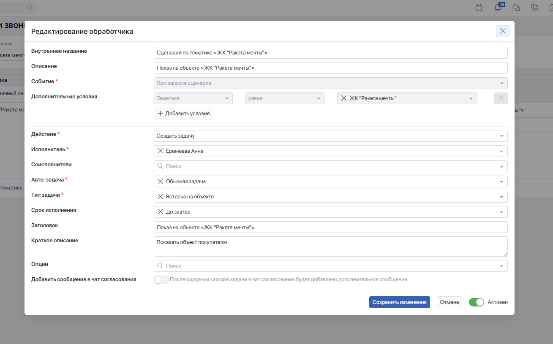This screenshot has height=344, width=553.
Task: Click Сохранить изменения button
Action: [x=400, y=302]
